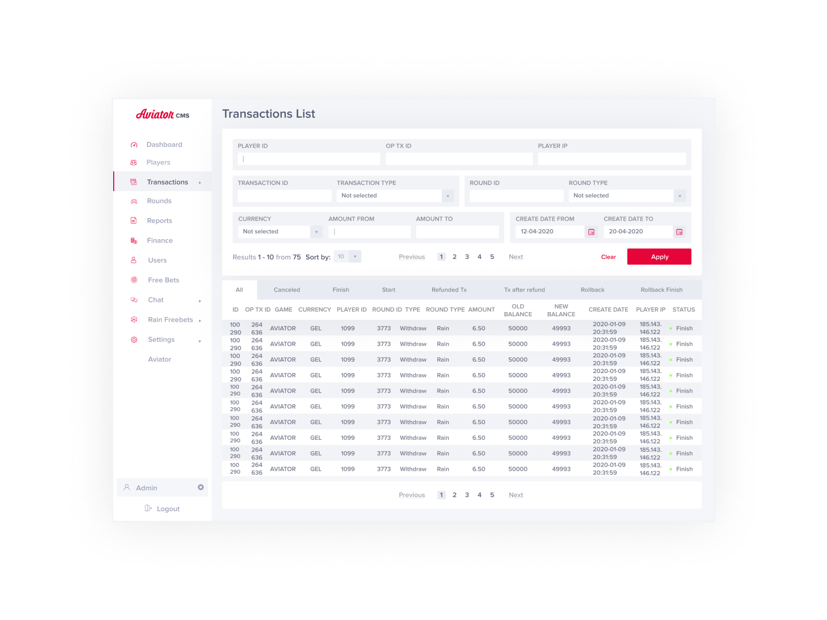The height and width of the screenshot is (620, 827).
Task: Expand the Rain Freebets submenu arrow
Action: coord(200,320)
